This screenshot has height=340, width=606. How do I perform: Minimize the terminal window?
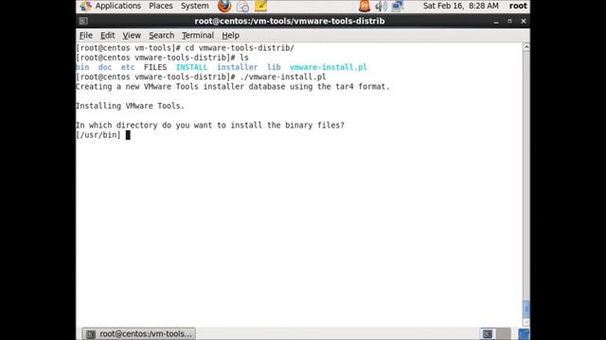click(496, 21)
